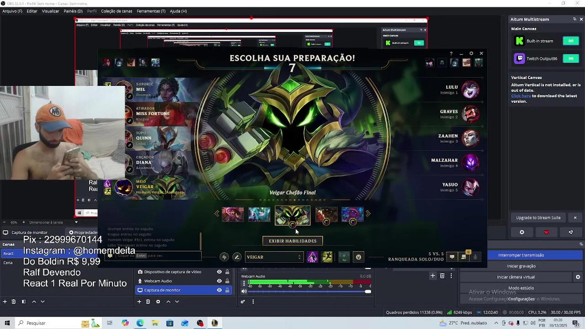The image size is (585, 329).
Task: Delete selected source with trash icon
Action: (x=148, y=302)
